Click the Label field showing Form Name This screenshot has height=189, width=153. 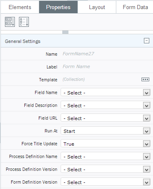coord(106,66)
